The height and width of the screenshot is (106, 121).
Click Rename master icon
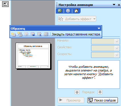point(39,34)
